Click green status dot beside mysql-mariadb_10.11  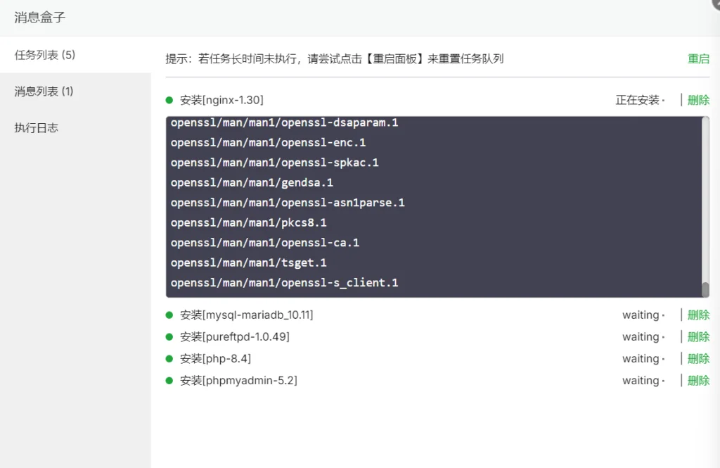point(169,315)
